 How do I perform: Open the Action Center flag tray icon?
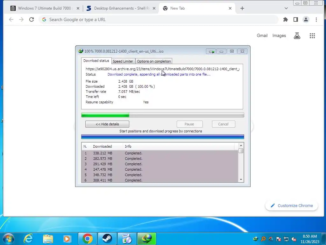pyautogui.click(x=278, y=239)
